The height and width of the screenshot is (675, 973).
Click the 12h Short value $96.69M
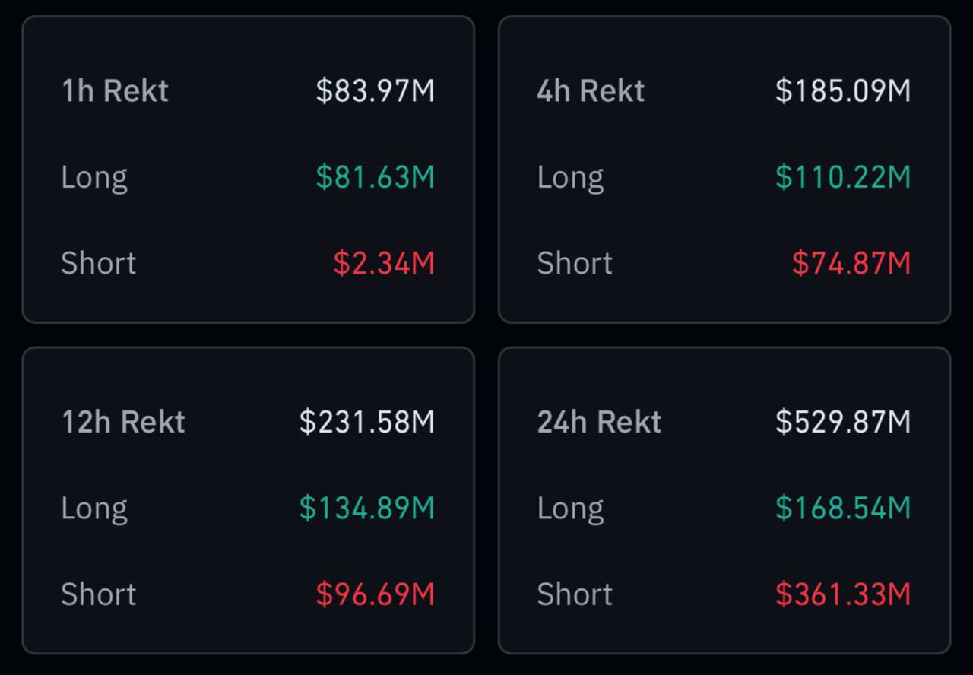375,594
